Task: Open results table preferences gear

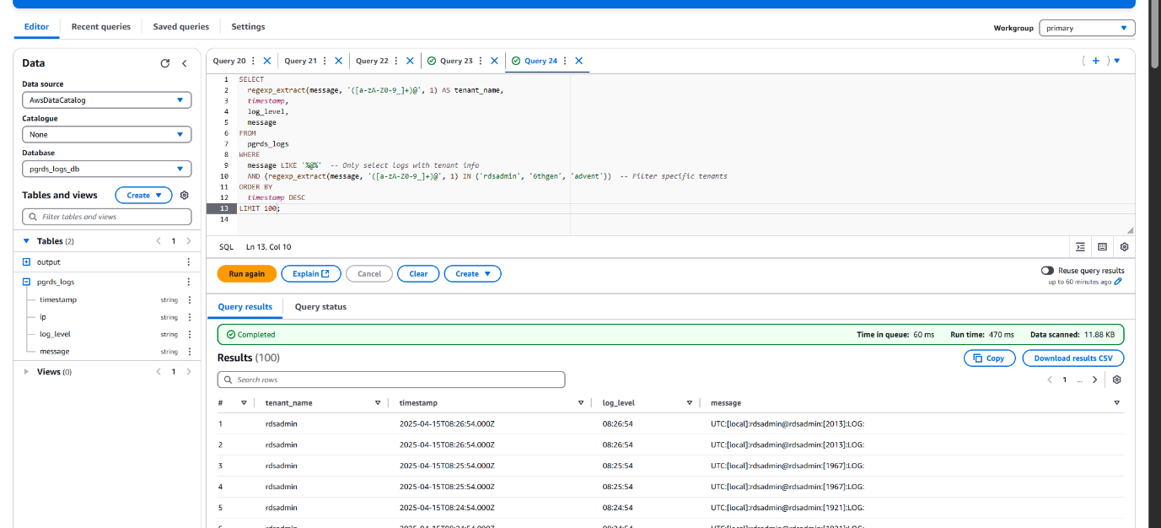Action: [x=1117, y=380]
